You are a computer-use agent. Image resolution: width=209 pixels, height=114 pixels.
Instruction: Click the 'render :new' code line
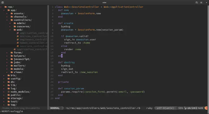[73, 49]
